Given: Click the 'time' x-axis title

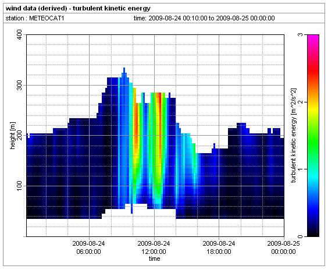Looking at the screenshot, I should pyautogui.click(x=154, y=259).
